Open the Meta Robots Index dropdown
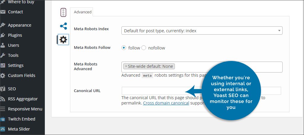304x135 pixels. click(202, 30)
